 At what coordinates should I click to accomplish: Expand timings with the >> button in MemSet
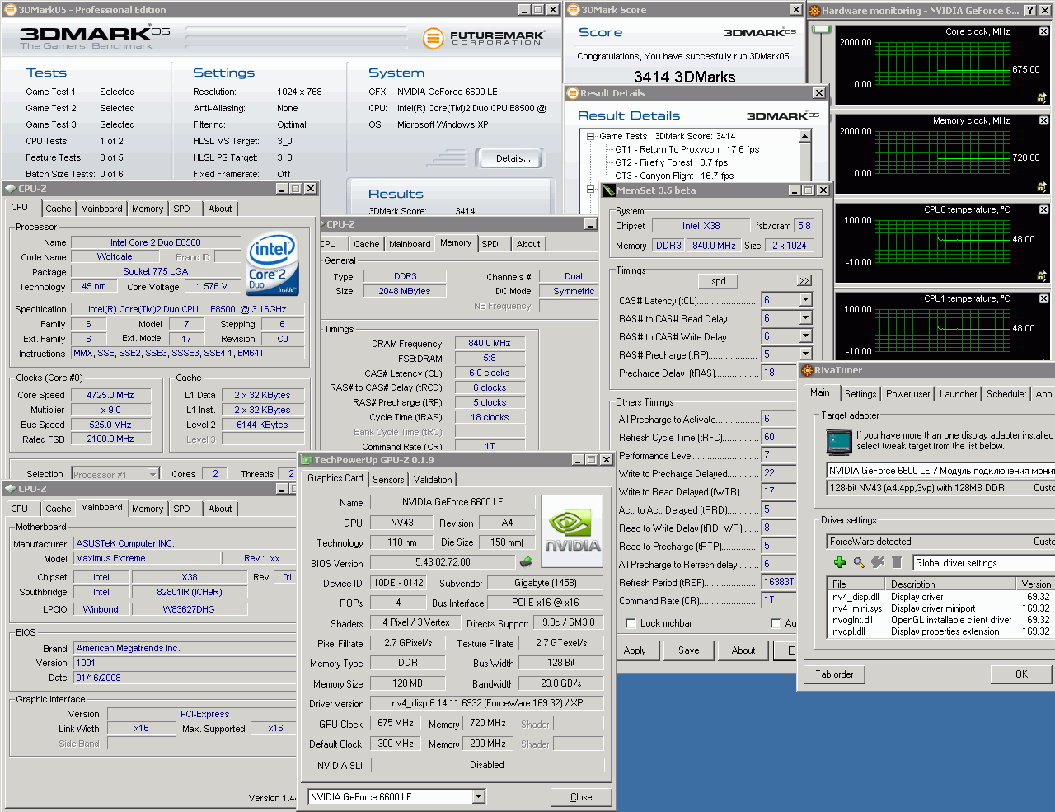click(x=804, y=281)
